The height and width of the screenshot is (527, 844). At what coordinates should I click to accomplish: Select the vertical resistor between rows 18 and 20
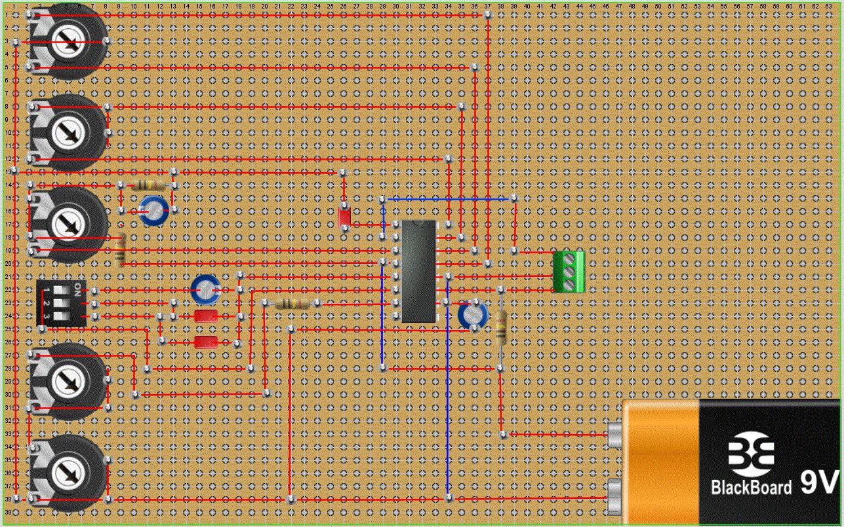[x=120, y=251]
